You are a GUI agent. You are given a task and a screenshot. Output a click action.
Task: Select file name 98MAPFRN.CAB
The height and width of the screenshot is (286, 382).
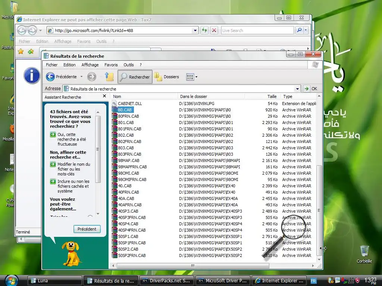click(x=132, y=167)
